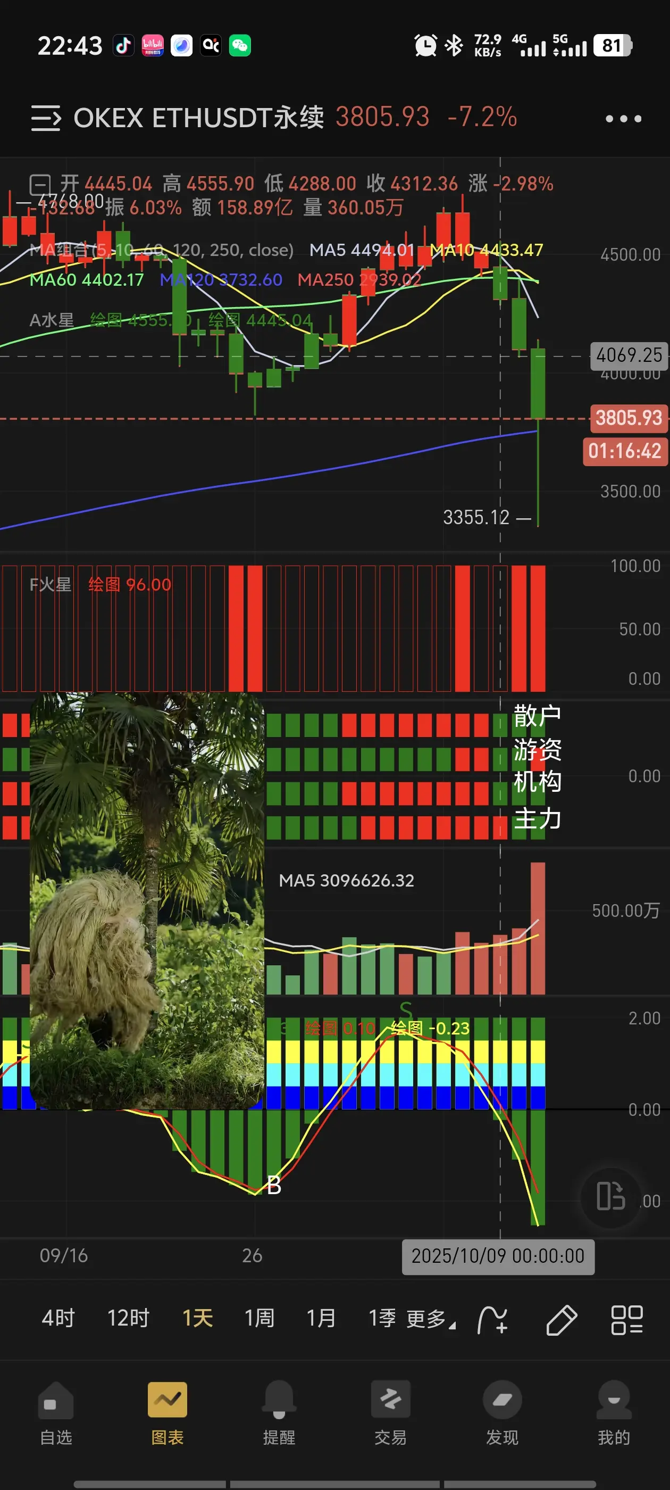The width and height of the screenshot is (670, 1490).
Task: Expand the 更多 timeframe dropdown
Action: coord(431,1319)
